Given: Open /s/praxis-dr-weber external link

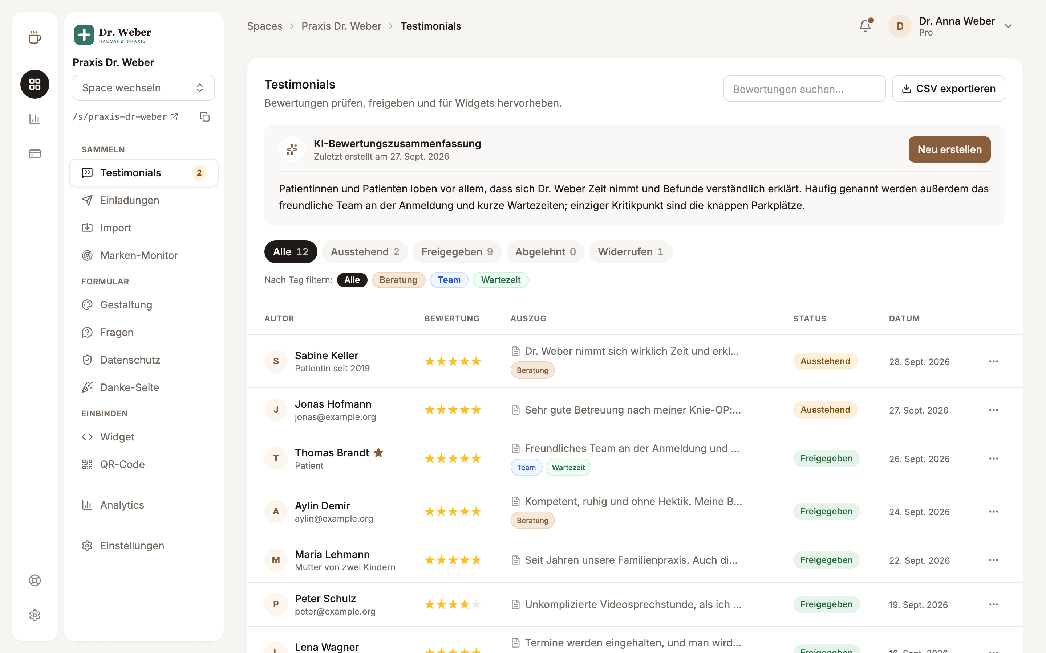Looking at the screenshot, I should tap(125, 116).
